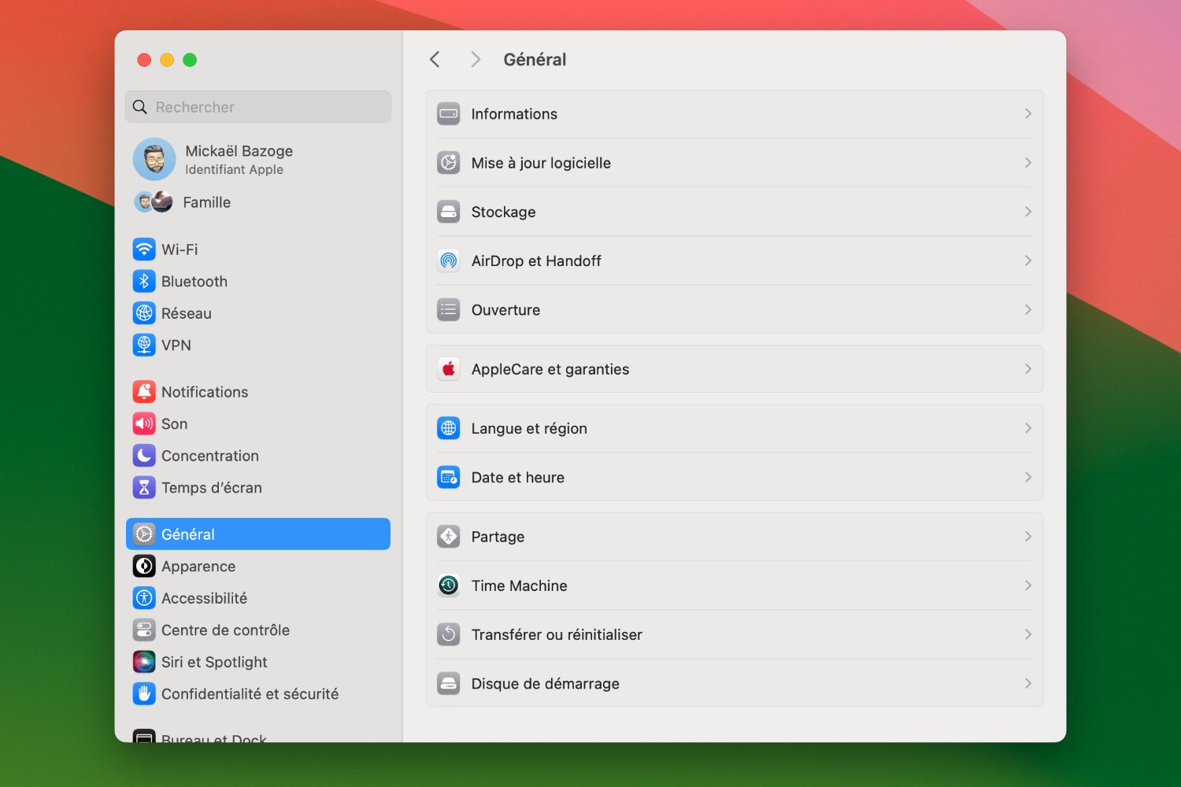Click the Informations row icon
The height and width of the screenshot is (787, 1181).
(449, 114)
